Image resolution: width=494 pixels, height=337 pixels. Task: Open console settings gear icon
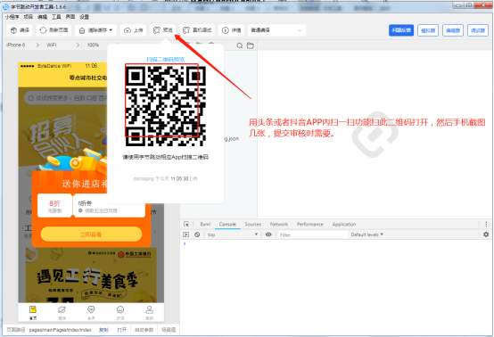[486, 234]
